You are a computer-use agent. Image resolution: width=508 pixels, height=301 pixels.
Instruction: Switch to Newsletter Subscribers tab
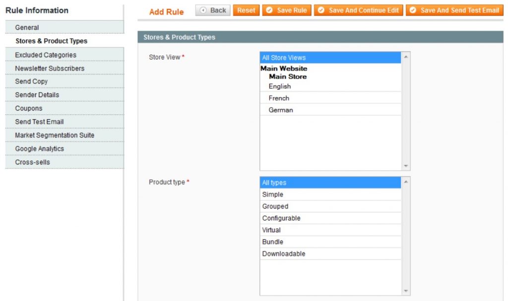[x=50, y=68]
